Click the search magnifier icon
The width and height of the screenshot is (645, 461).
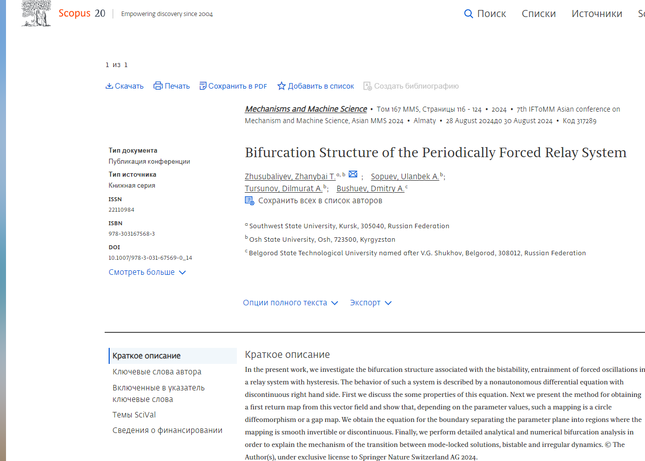(469, 14)
